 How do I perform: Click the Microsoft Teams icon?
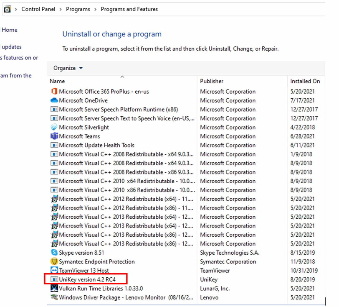tap(54, 136)
